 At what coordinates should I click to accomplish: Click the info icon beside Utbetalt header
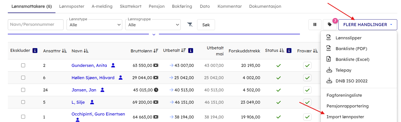point(191,51)
